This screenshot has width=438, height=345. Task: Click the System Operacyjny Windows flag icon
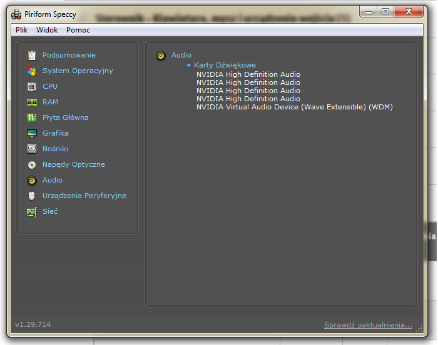click(x=32, y=71)
